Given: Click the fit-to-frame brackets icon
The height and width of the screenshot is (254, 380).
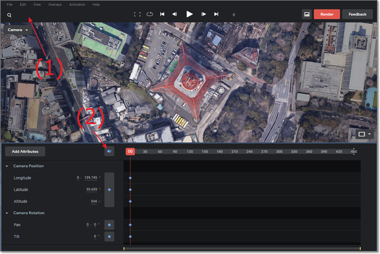Looking at the screenshot, I should click(137, 14).
